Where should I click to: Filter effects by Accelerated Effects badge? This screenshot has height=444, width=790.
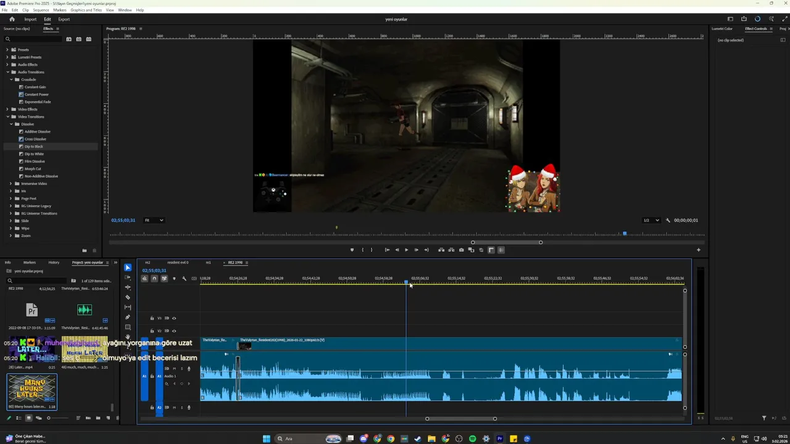[x=69, y=39]
